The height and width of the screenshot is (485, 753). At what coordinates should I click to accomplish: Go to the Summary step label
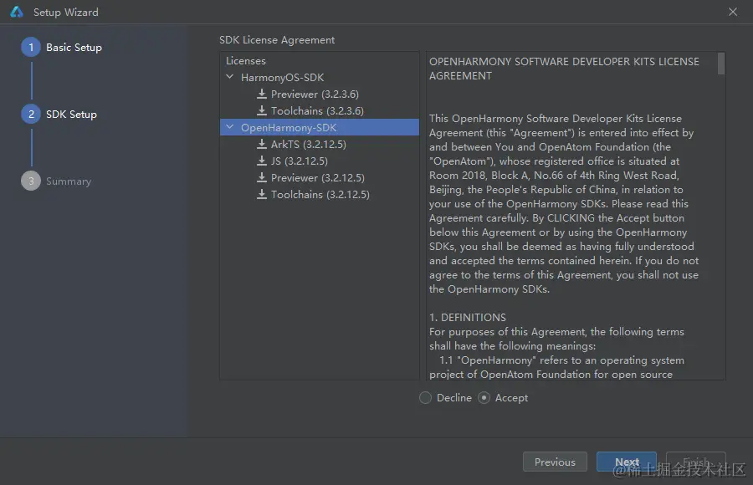coord(69,181)
